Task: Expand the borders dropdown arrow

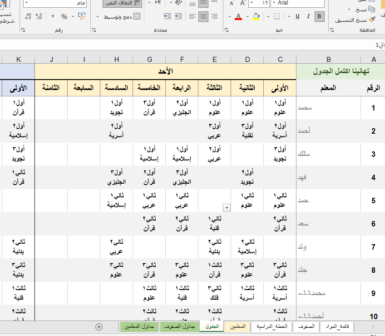Action: coord(268,17)
